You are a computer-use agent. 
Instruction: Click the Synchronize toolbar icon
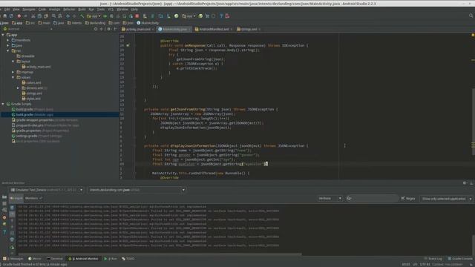click(x=11, y=16)
